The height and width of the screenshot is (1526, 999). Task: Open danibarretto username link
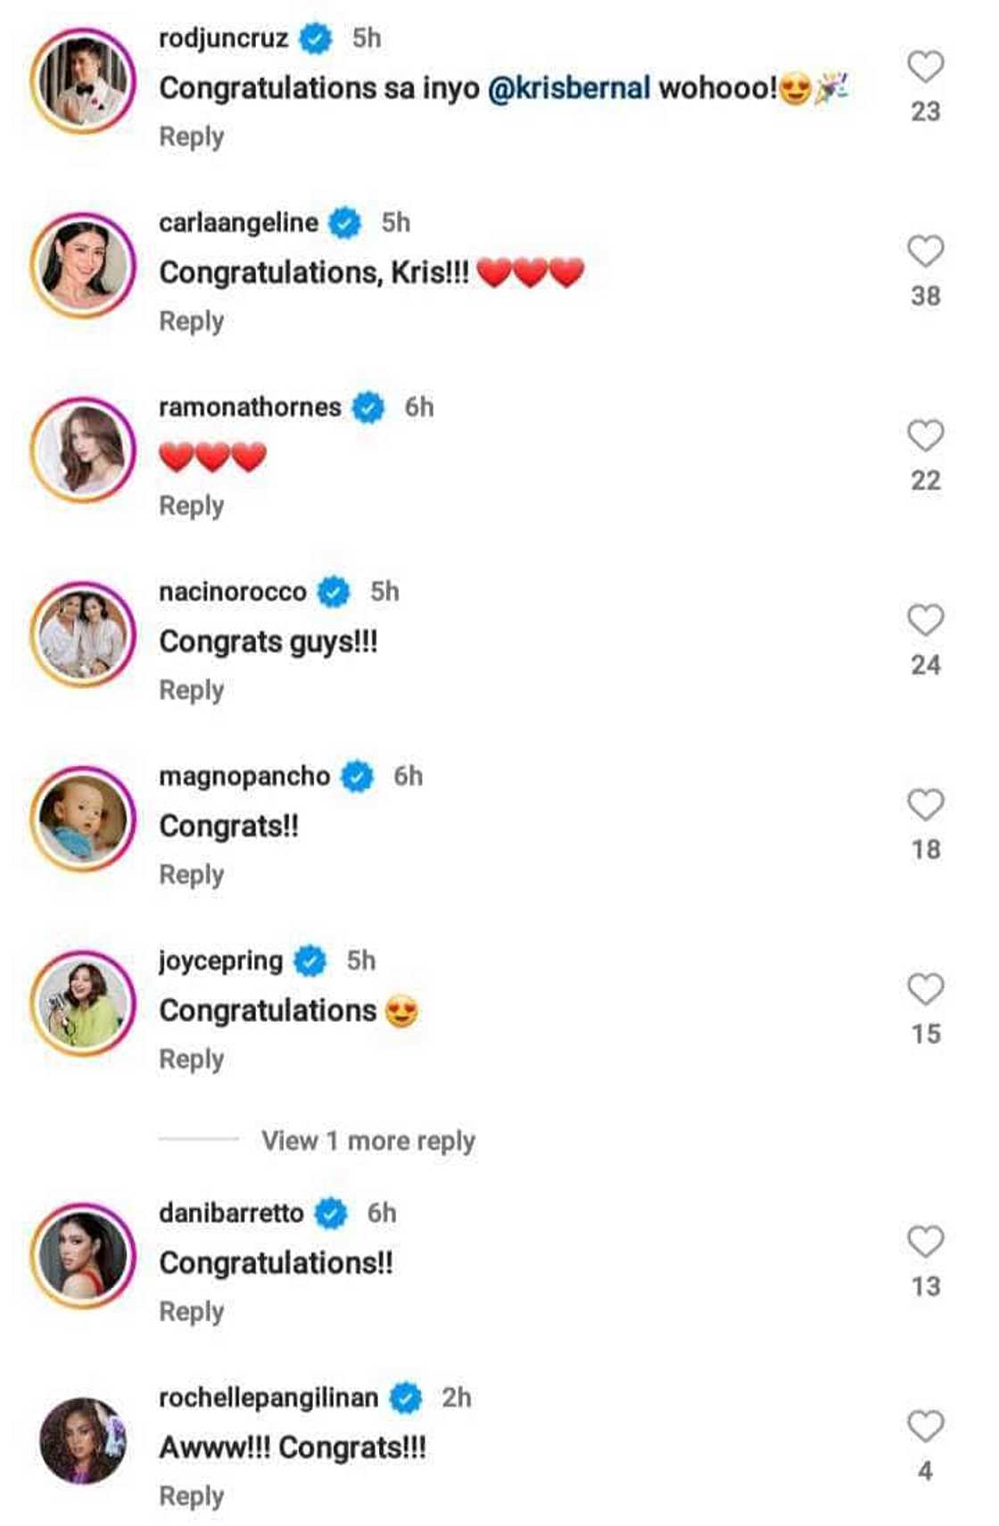(x=231, y=1213)
